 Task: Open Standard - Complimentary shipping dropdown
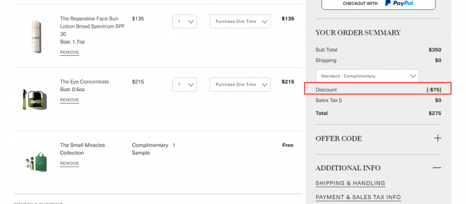coord(367,76)
